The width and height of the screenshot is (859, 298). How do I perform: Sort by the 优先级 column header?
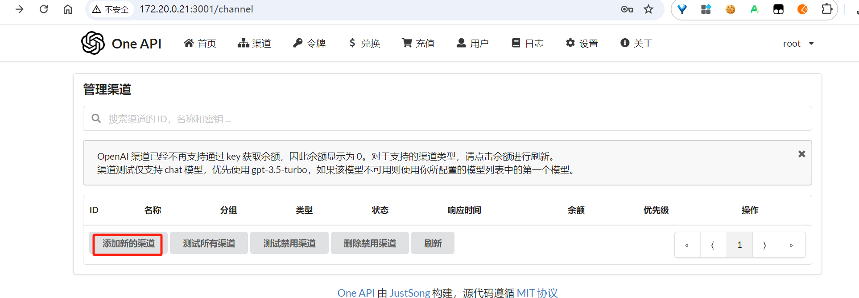click(x=656, y=210)
